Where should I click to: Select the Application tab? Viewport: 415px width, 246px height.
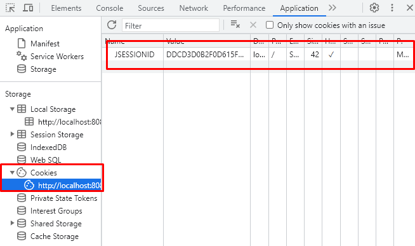(x=299, y=8)
